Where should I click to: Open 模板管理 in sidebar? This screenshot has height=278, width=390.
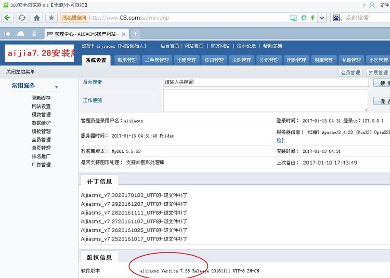[x=41, y=131]
